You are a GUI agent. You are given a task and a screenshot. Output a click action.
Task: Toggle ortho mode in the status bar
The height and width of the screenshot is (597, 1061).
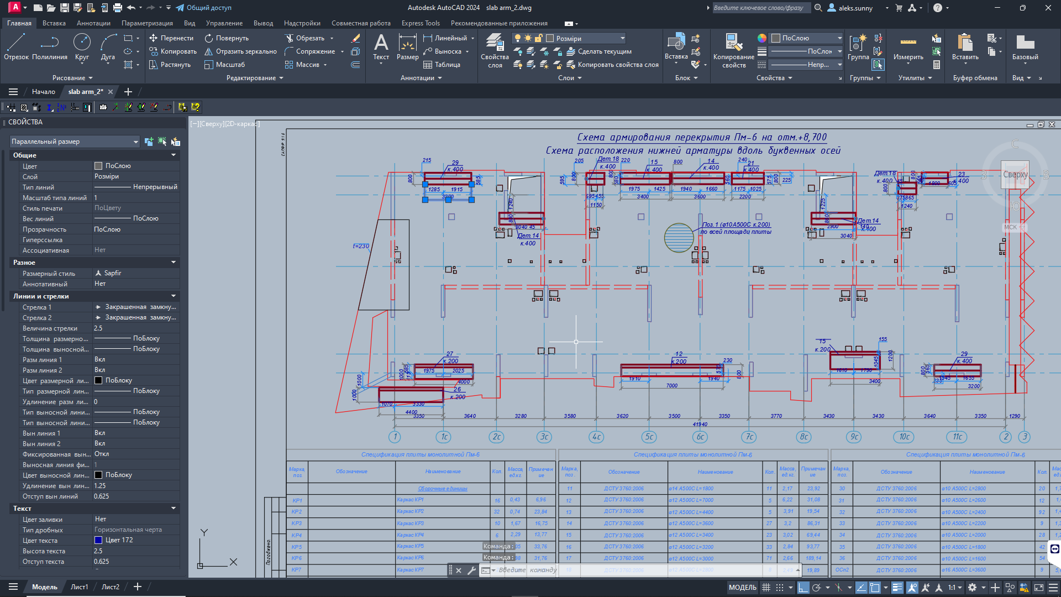click(x=803, y=587)
